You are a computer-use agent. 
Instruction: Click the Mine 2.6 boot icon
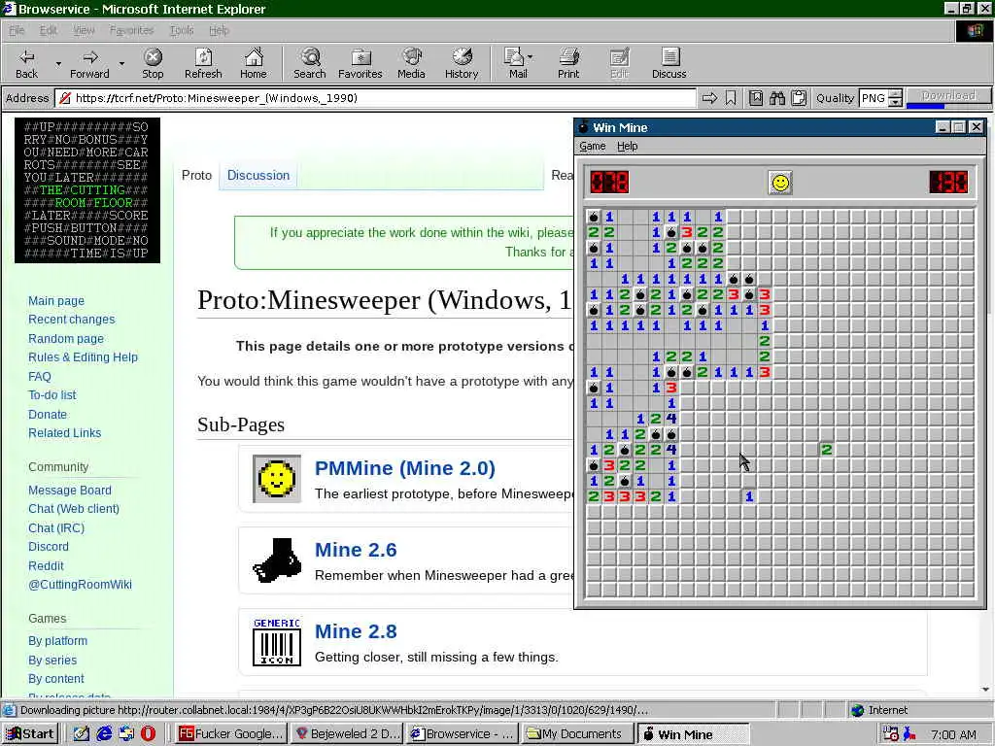point(277,560)
